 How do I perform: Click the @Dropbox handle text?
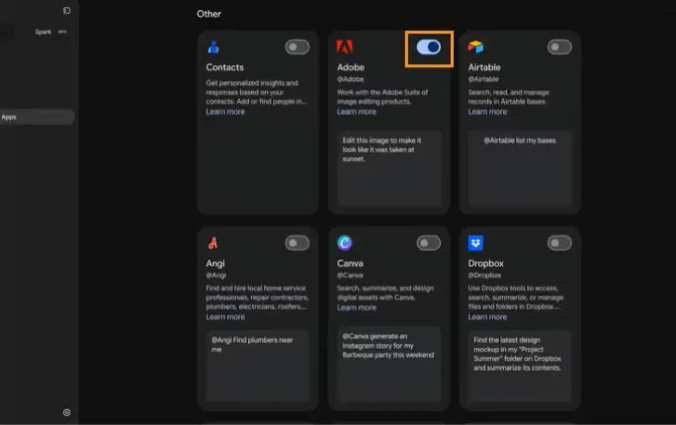tap(484, 275)
